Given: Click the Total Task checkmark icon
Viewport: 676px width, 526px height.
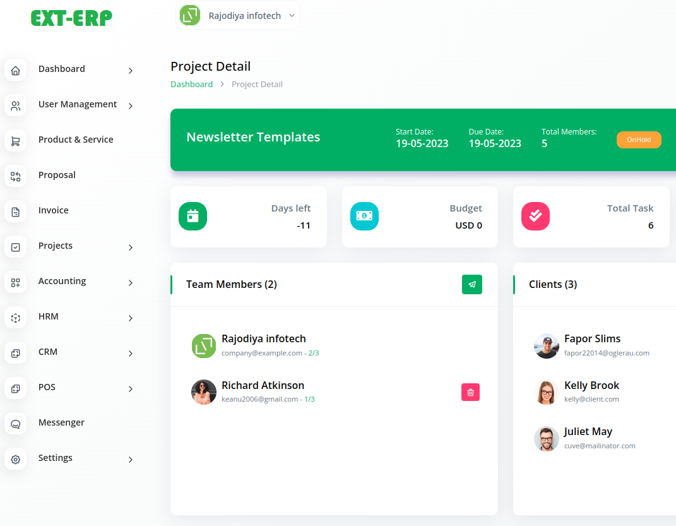Looking at the screenshot, I should pos(535,216).
